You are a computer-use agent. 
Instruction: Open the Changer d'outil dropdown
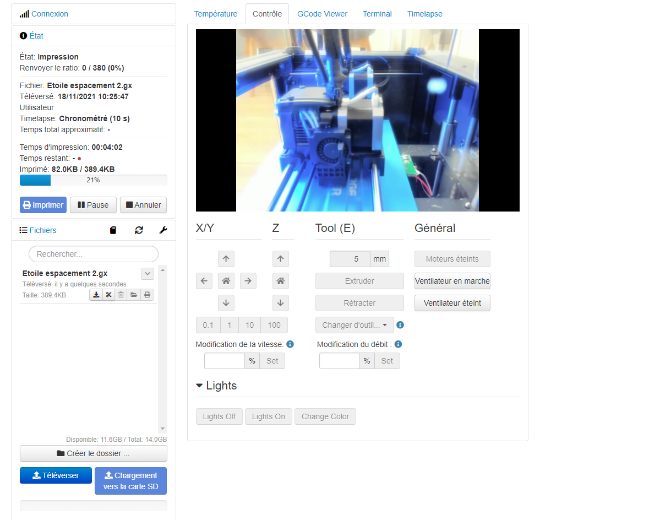coord(354,325)
